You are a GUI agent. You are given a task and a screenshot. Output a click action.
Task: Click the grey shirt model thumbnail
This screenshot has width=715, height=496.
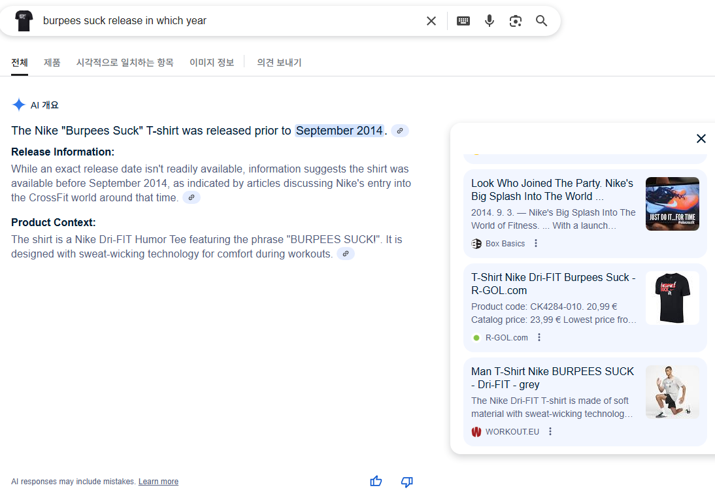672,391
